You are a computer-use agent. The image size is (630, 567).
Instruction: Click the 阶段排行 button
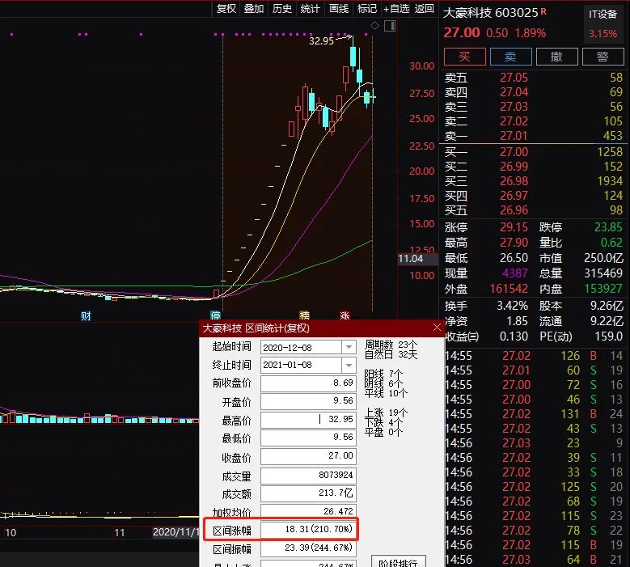pyautogui.click(x=398, y=562)
